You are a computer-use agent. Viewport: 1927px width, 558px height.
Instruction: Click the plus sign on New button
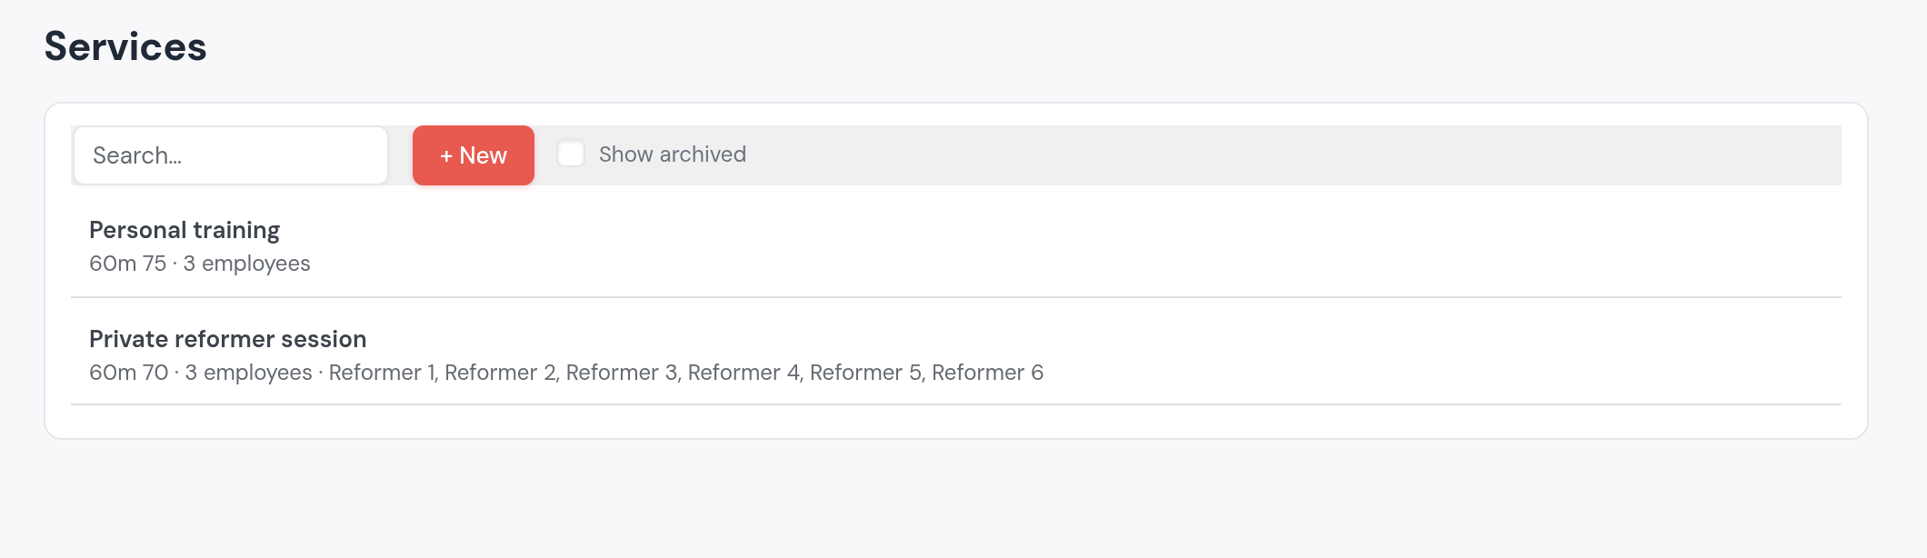point(446,156)
